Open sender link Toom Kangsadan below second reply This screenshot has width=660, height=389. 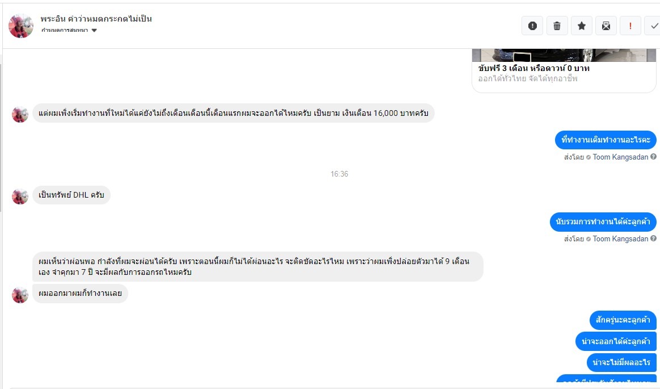[620, 239]
